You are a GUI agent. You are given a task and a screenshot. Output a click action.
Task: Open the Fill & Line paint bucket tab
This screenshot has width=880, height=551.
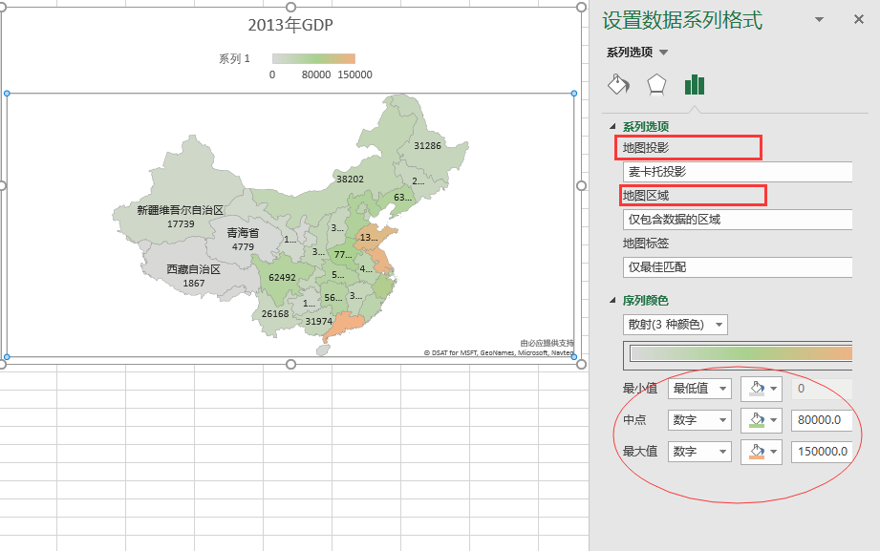click(x=618, y=85)
